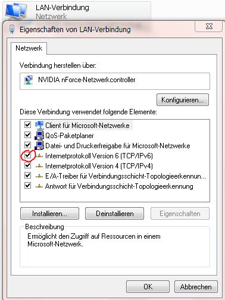Cancel with the Abbrechen button

(x=196, y=287)
